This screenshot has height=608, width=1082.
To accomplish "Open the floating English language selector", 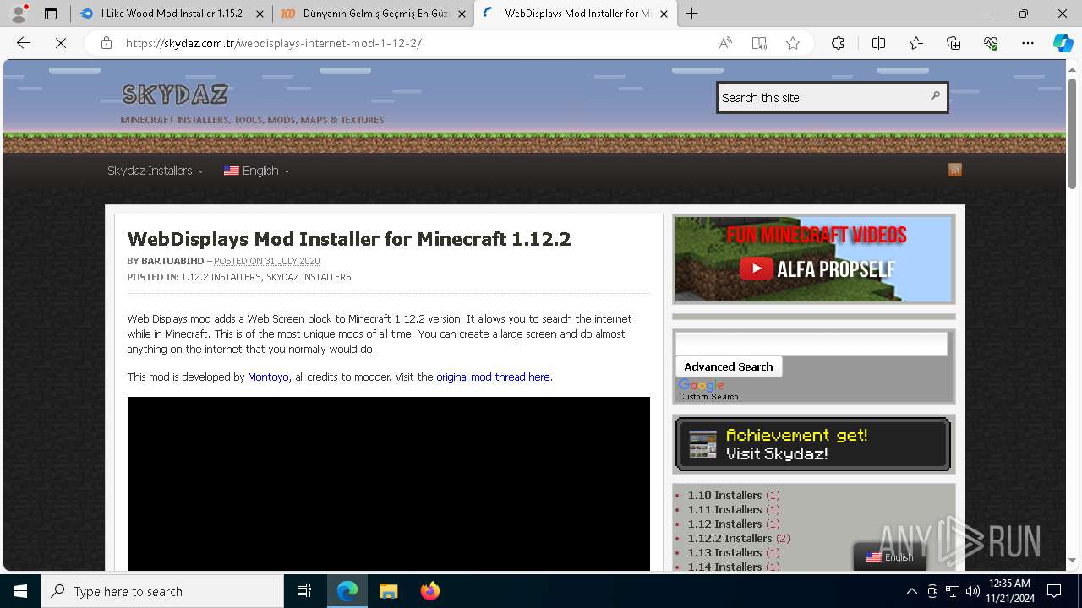I will [x=889, y=557].
